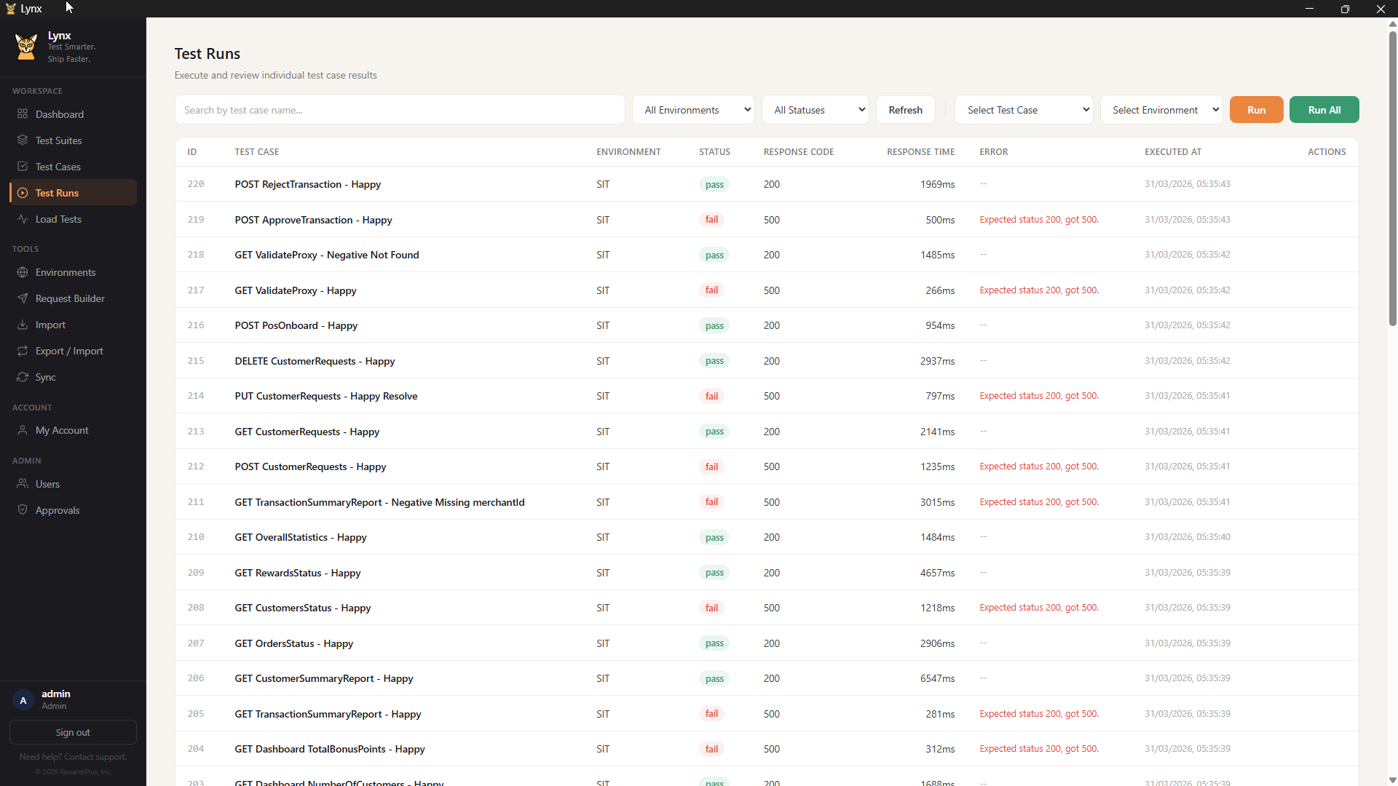Click the Environments globe icon
This screenshot has height=786, width=1398.
click(23, 272)
